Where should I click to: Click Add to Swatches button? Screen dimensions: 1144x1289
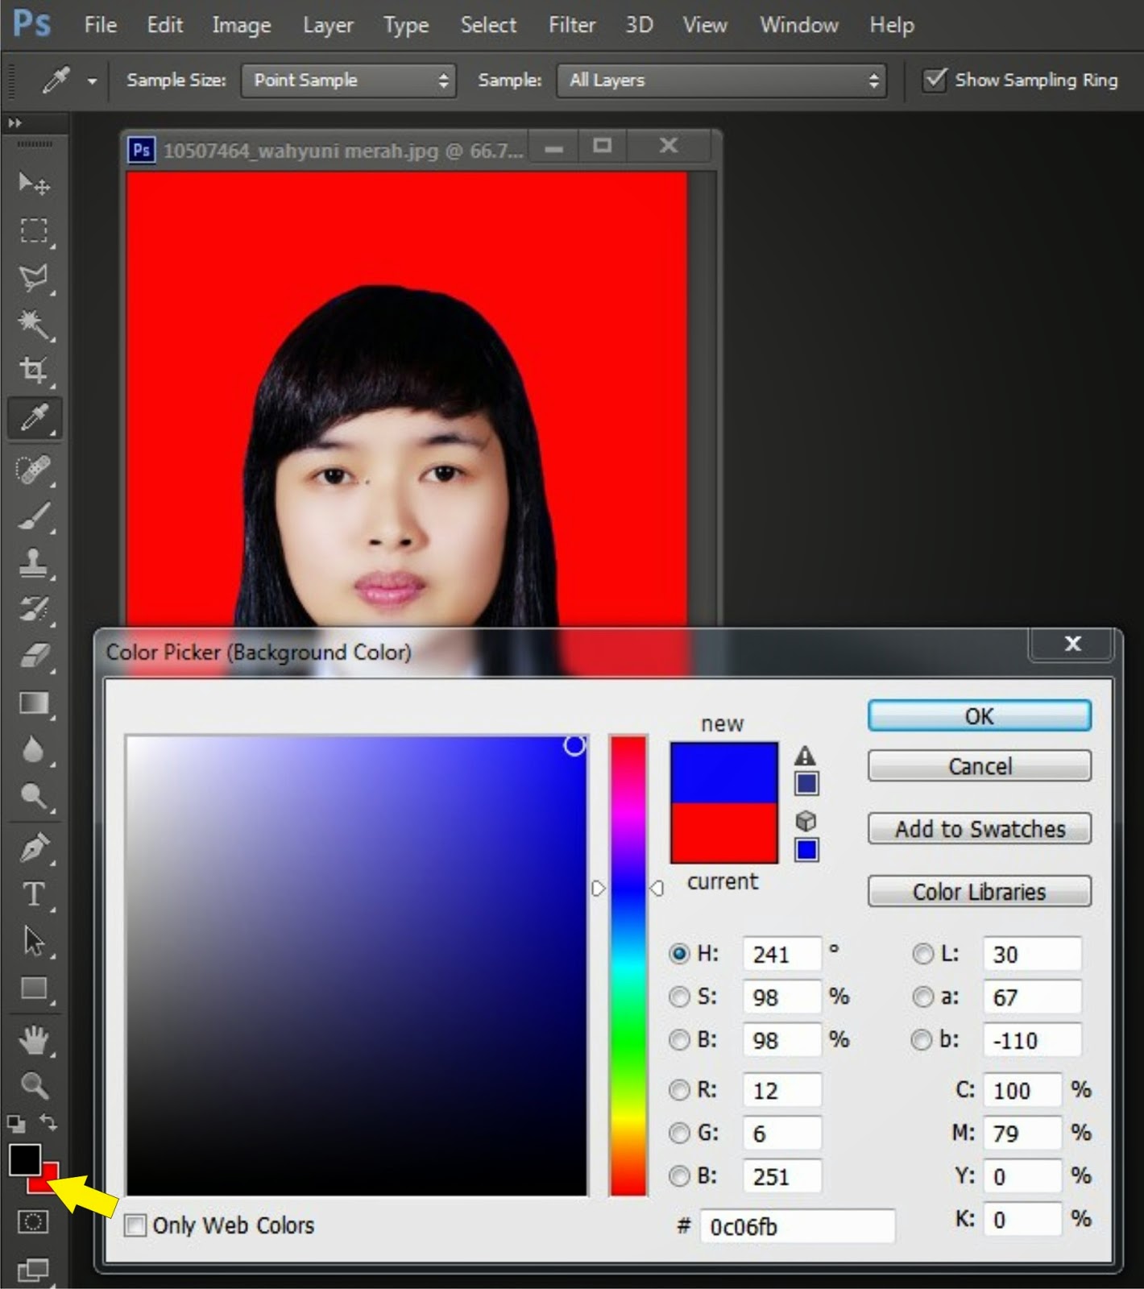click(980, 829)
